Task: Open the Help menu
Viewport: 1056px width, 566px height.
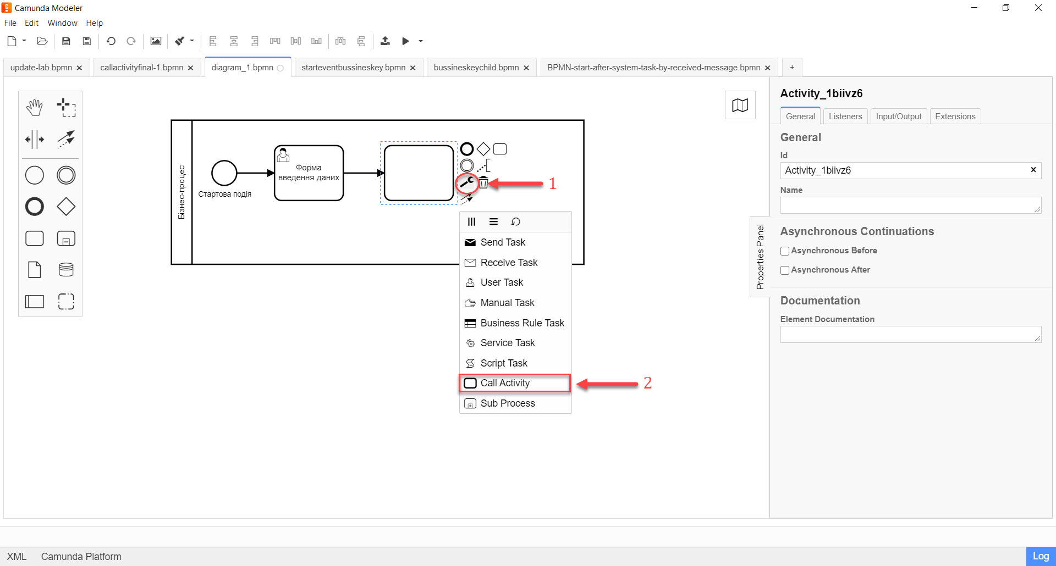Action: point(95,23)
